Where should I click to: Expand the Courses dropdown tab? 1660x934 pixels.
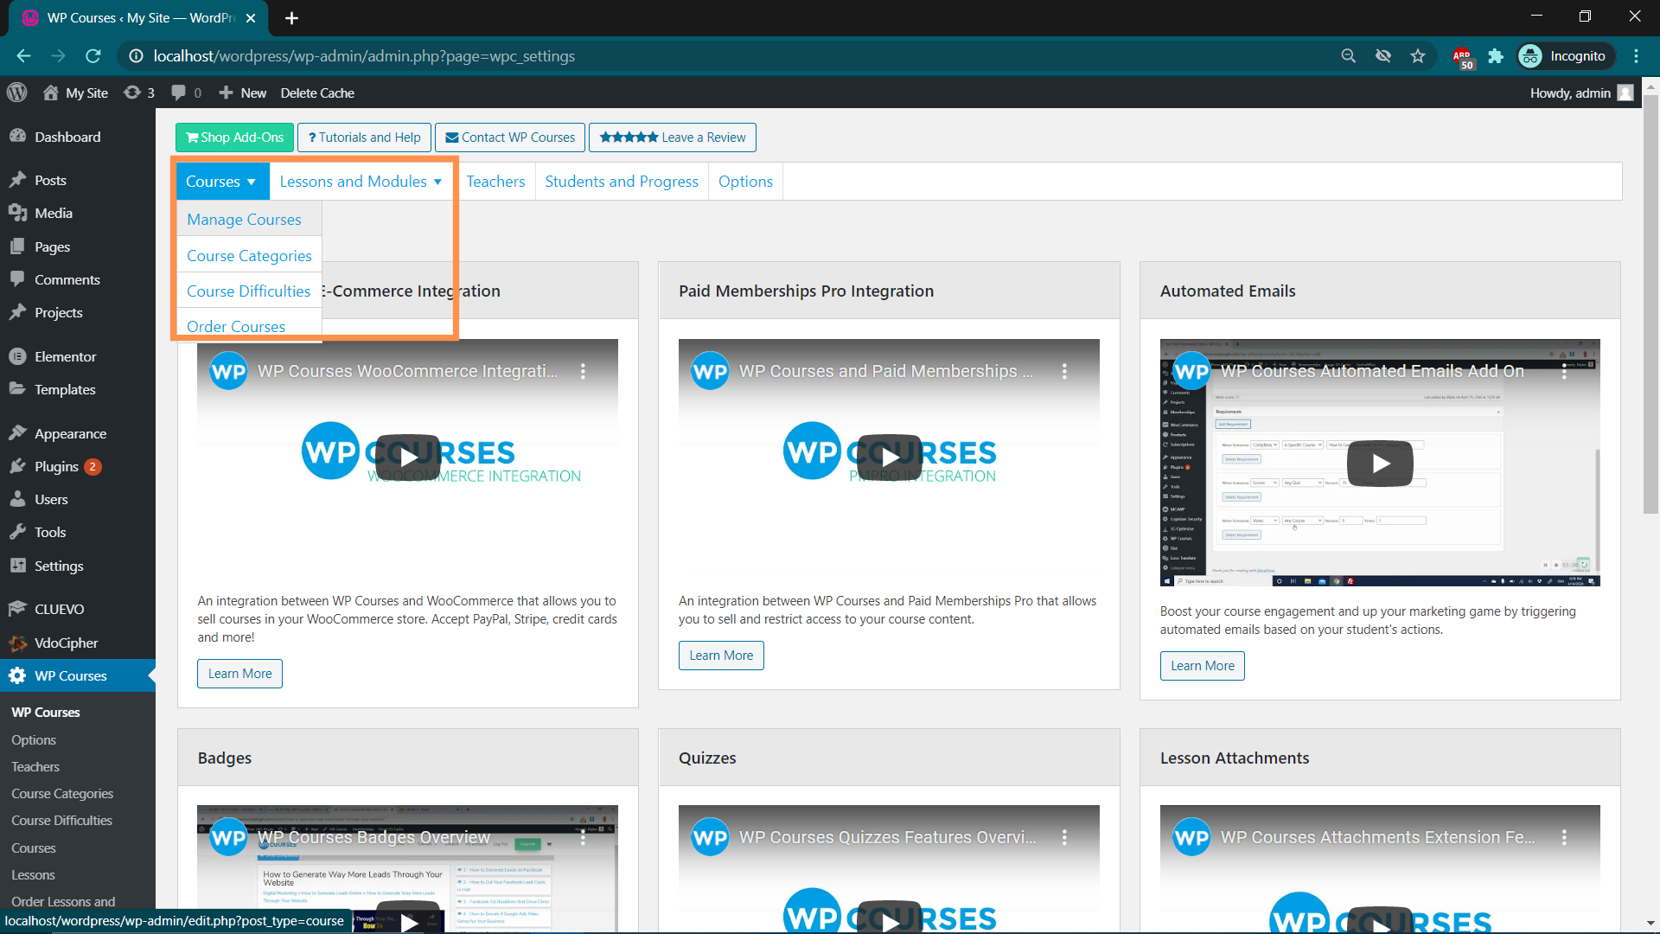pyautogui.click(x=222, y=182)
